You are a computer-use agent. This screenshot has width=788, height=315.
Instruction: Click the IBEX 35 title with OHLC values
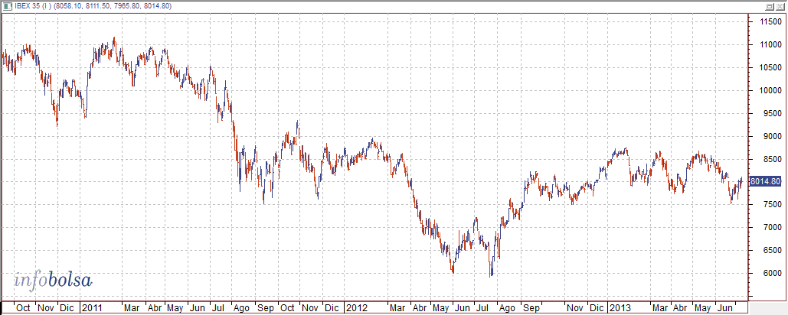pos(93,7)
